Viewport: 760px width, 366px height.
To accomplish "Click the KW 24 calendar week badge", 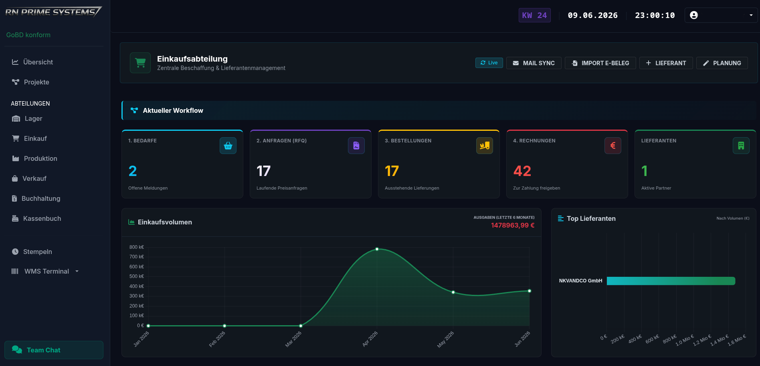I will pyautogui.click(x=534, y=15).
